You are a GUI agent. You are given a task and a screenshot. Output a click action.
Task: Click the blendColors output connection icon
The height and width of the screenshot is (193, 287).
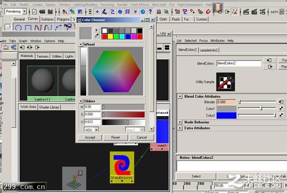[269, 67]
